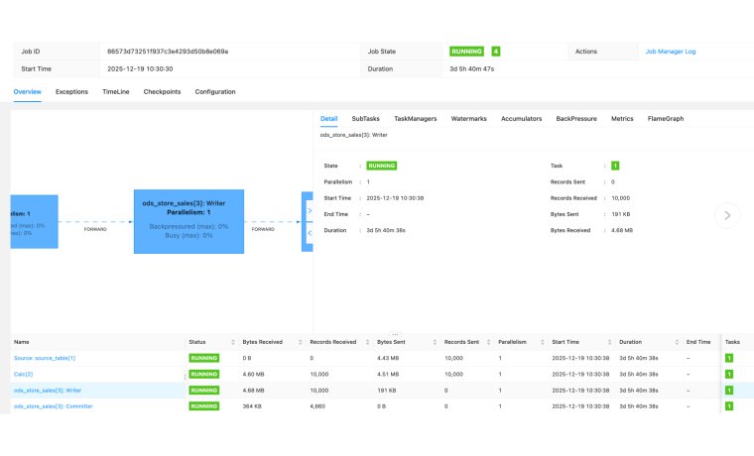Select the Watermarks tab

pyautogui.click(x=468, y=118)
